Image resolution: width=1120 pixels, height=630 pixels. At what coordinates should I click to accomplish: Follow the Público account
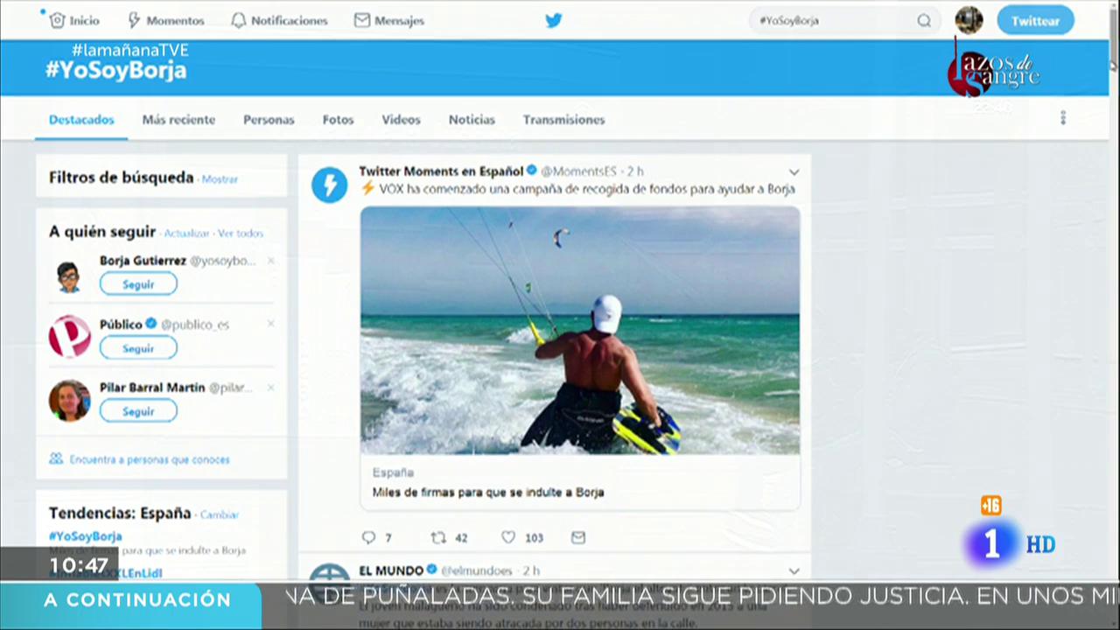pos(138,348)
